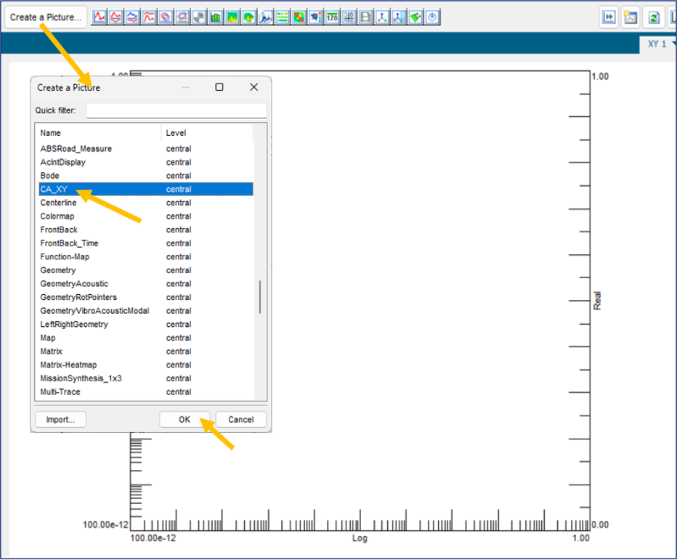Choose the Map list entry

pyautogui.click(x=146, y=338)
